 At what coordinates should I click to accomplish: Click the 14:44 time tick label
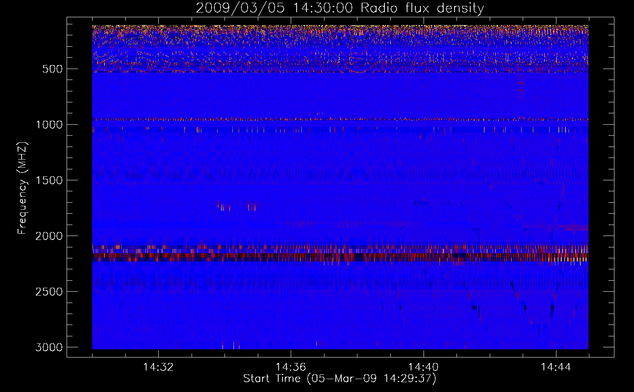pyautogui.click(x=556, y=367)
